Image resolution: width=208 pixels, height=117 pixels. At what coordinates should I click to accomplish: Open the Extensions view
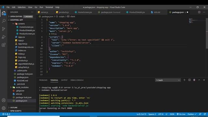point(4,45)
